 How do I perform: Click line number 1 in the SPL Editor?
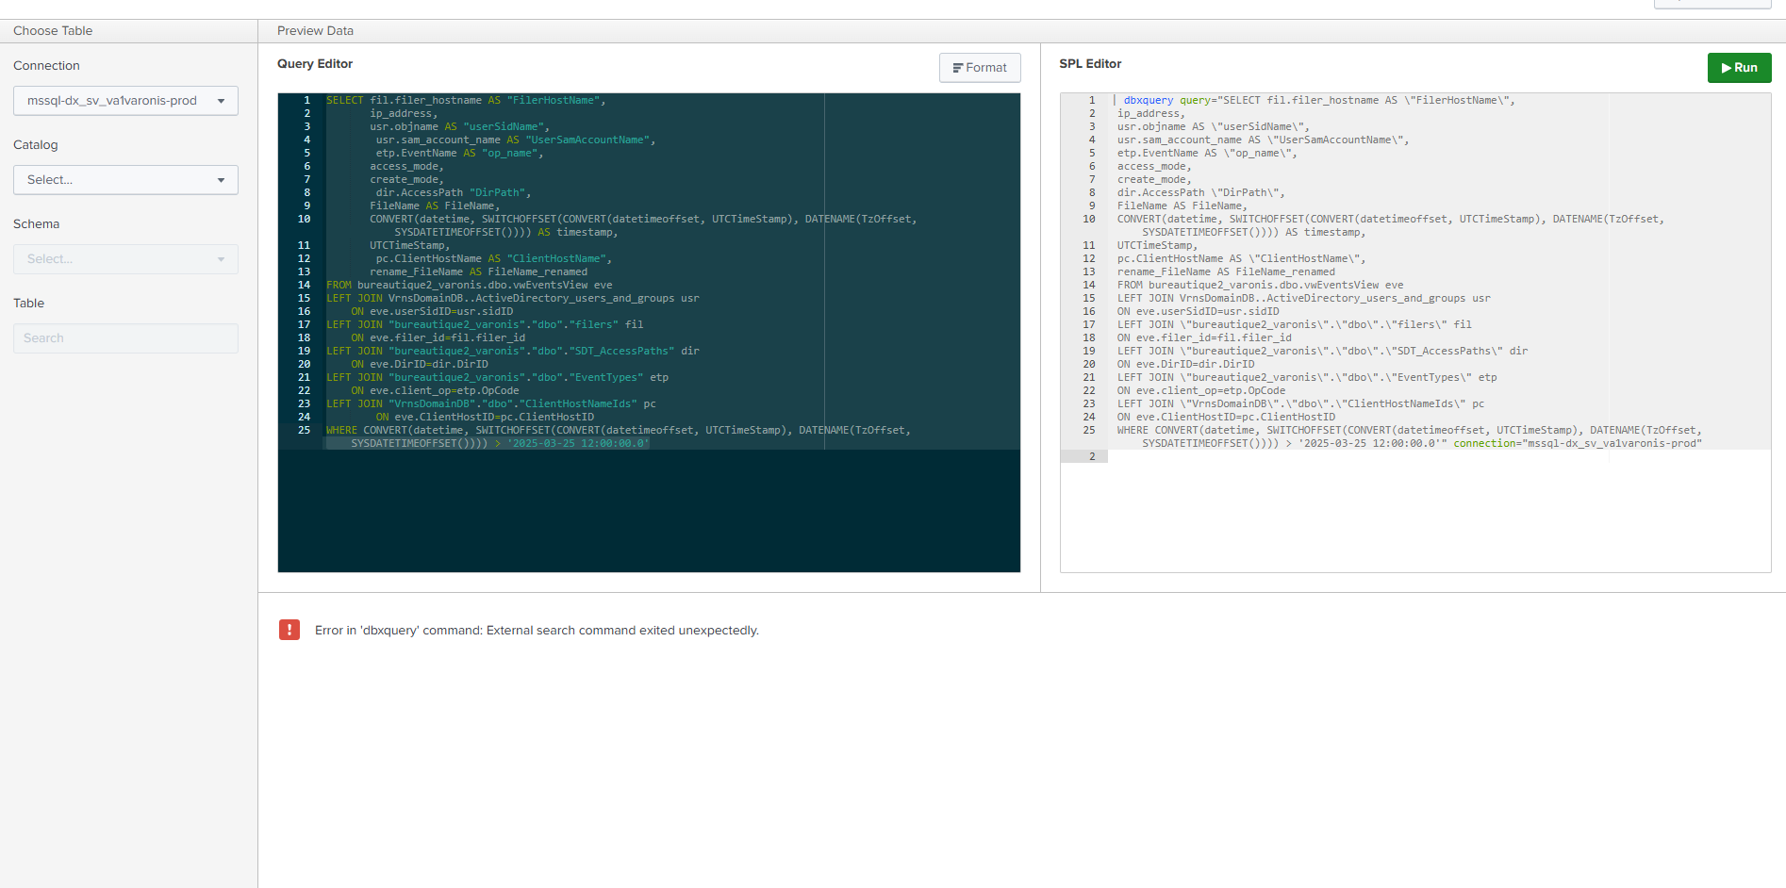coord(1092,99)
